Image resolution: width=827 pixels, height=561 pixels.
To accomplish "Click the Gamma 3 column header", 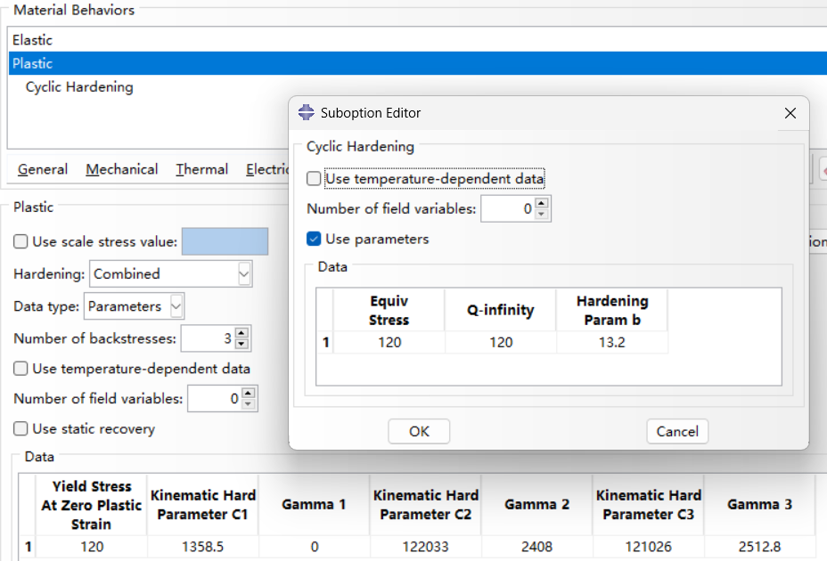I will click(x=759, y=505).
